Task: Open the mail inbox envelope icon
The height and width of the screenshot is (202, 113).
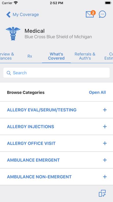Action: tap(90, 14)
